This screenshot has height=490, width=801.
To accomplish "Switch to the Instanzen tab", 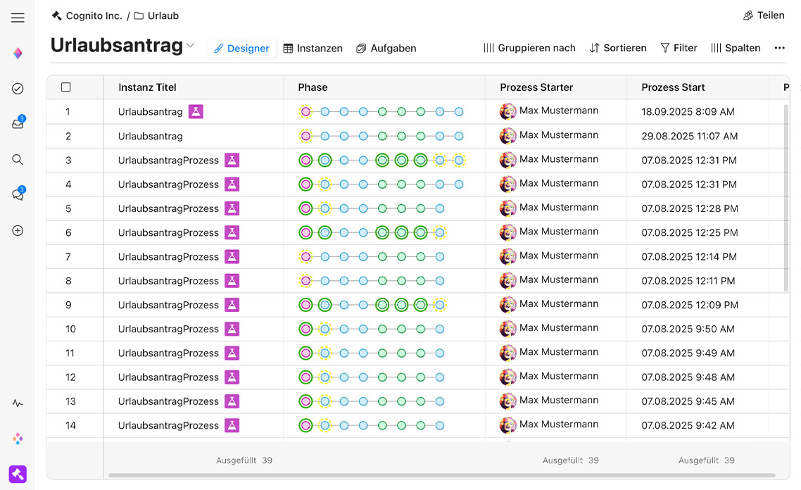I will tap(313, 49).
